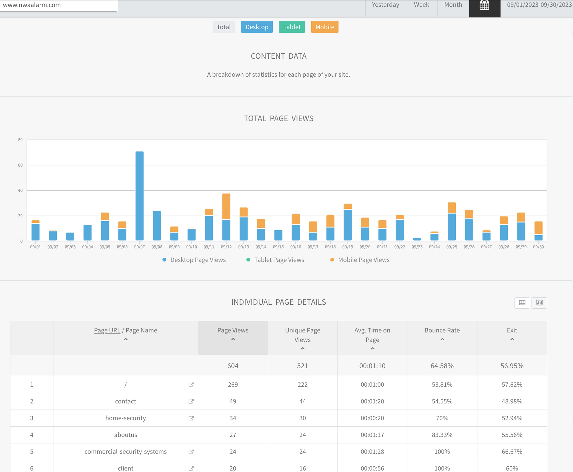Switch to bar chart view icon

click(539, 303)
